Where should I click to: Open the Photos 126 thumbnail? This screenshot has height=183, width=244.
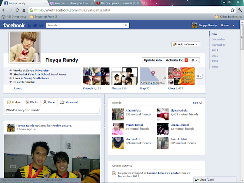pyautogui.click(x=125, y=76)
